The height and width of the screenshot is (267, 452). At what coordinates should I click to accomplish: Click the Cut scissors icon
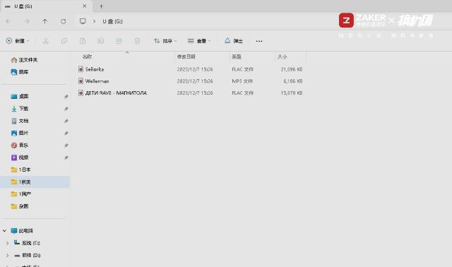pyautogui.click(x=45, y=41)
